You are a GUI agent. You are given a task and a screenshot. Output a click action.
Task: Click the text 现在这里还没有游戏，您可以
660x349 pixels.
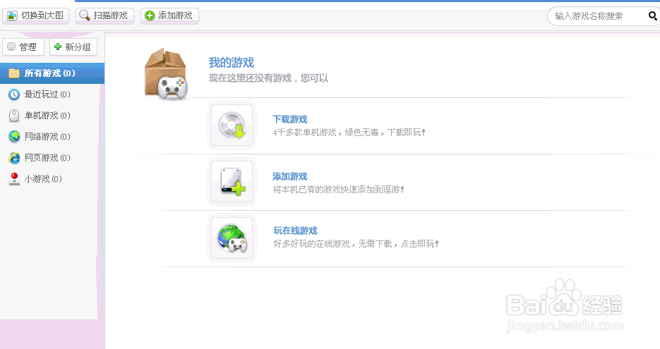268,78
